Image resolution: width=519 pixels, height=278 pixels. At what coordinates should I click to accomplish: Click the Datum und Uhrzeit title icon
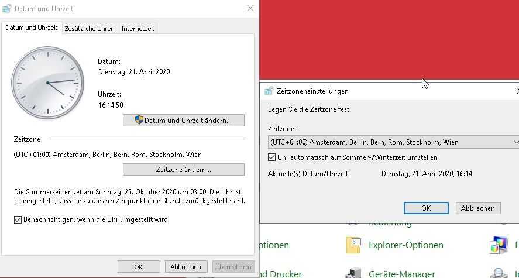[x=6, y=8]
